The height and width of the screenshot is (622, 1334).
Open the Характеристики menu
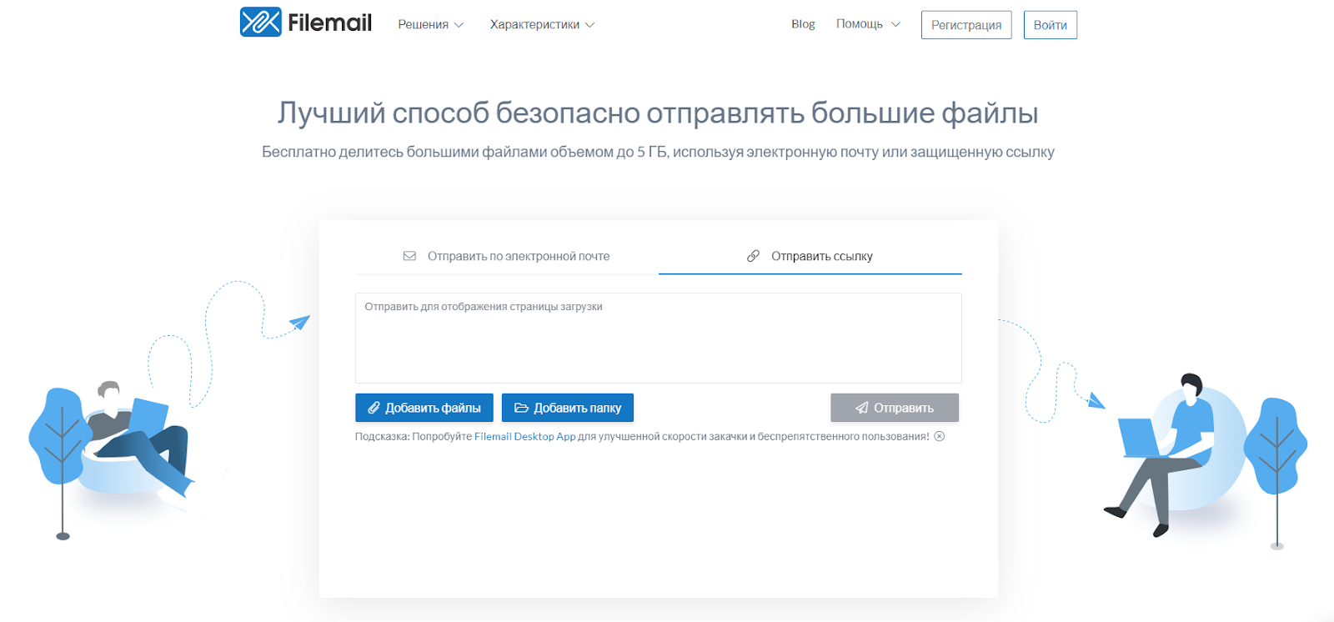(x=534, y=25)
